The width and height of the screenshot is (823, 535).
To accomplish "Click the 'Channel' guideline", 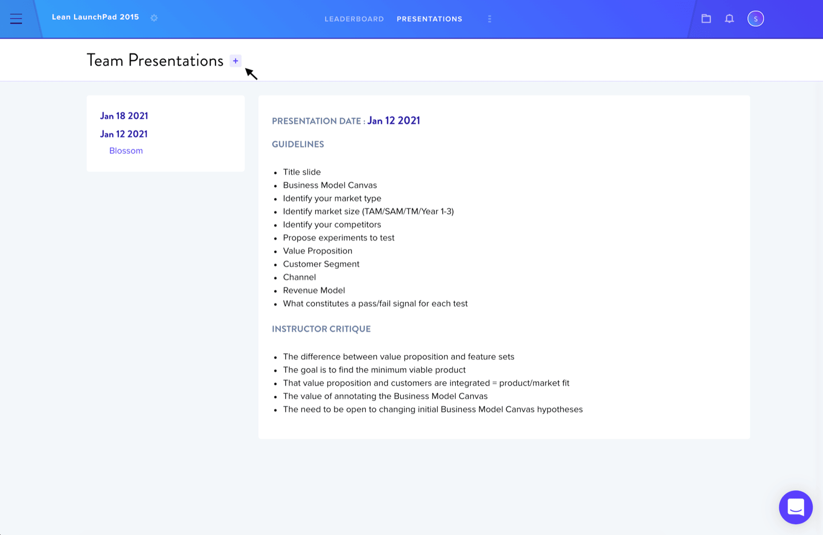I will pyautogui.click(x=299, y=277).
